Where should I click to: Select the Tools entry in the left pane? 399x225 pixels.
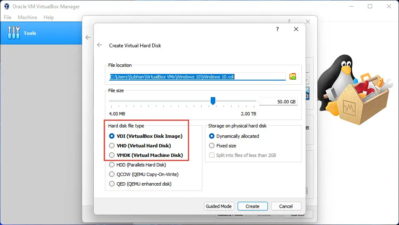click(x=41, y=33)
